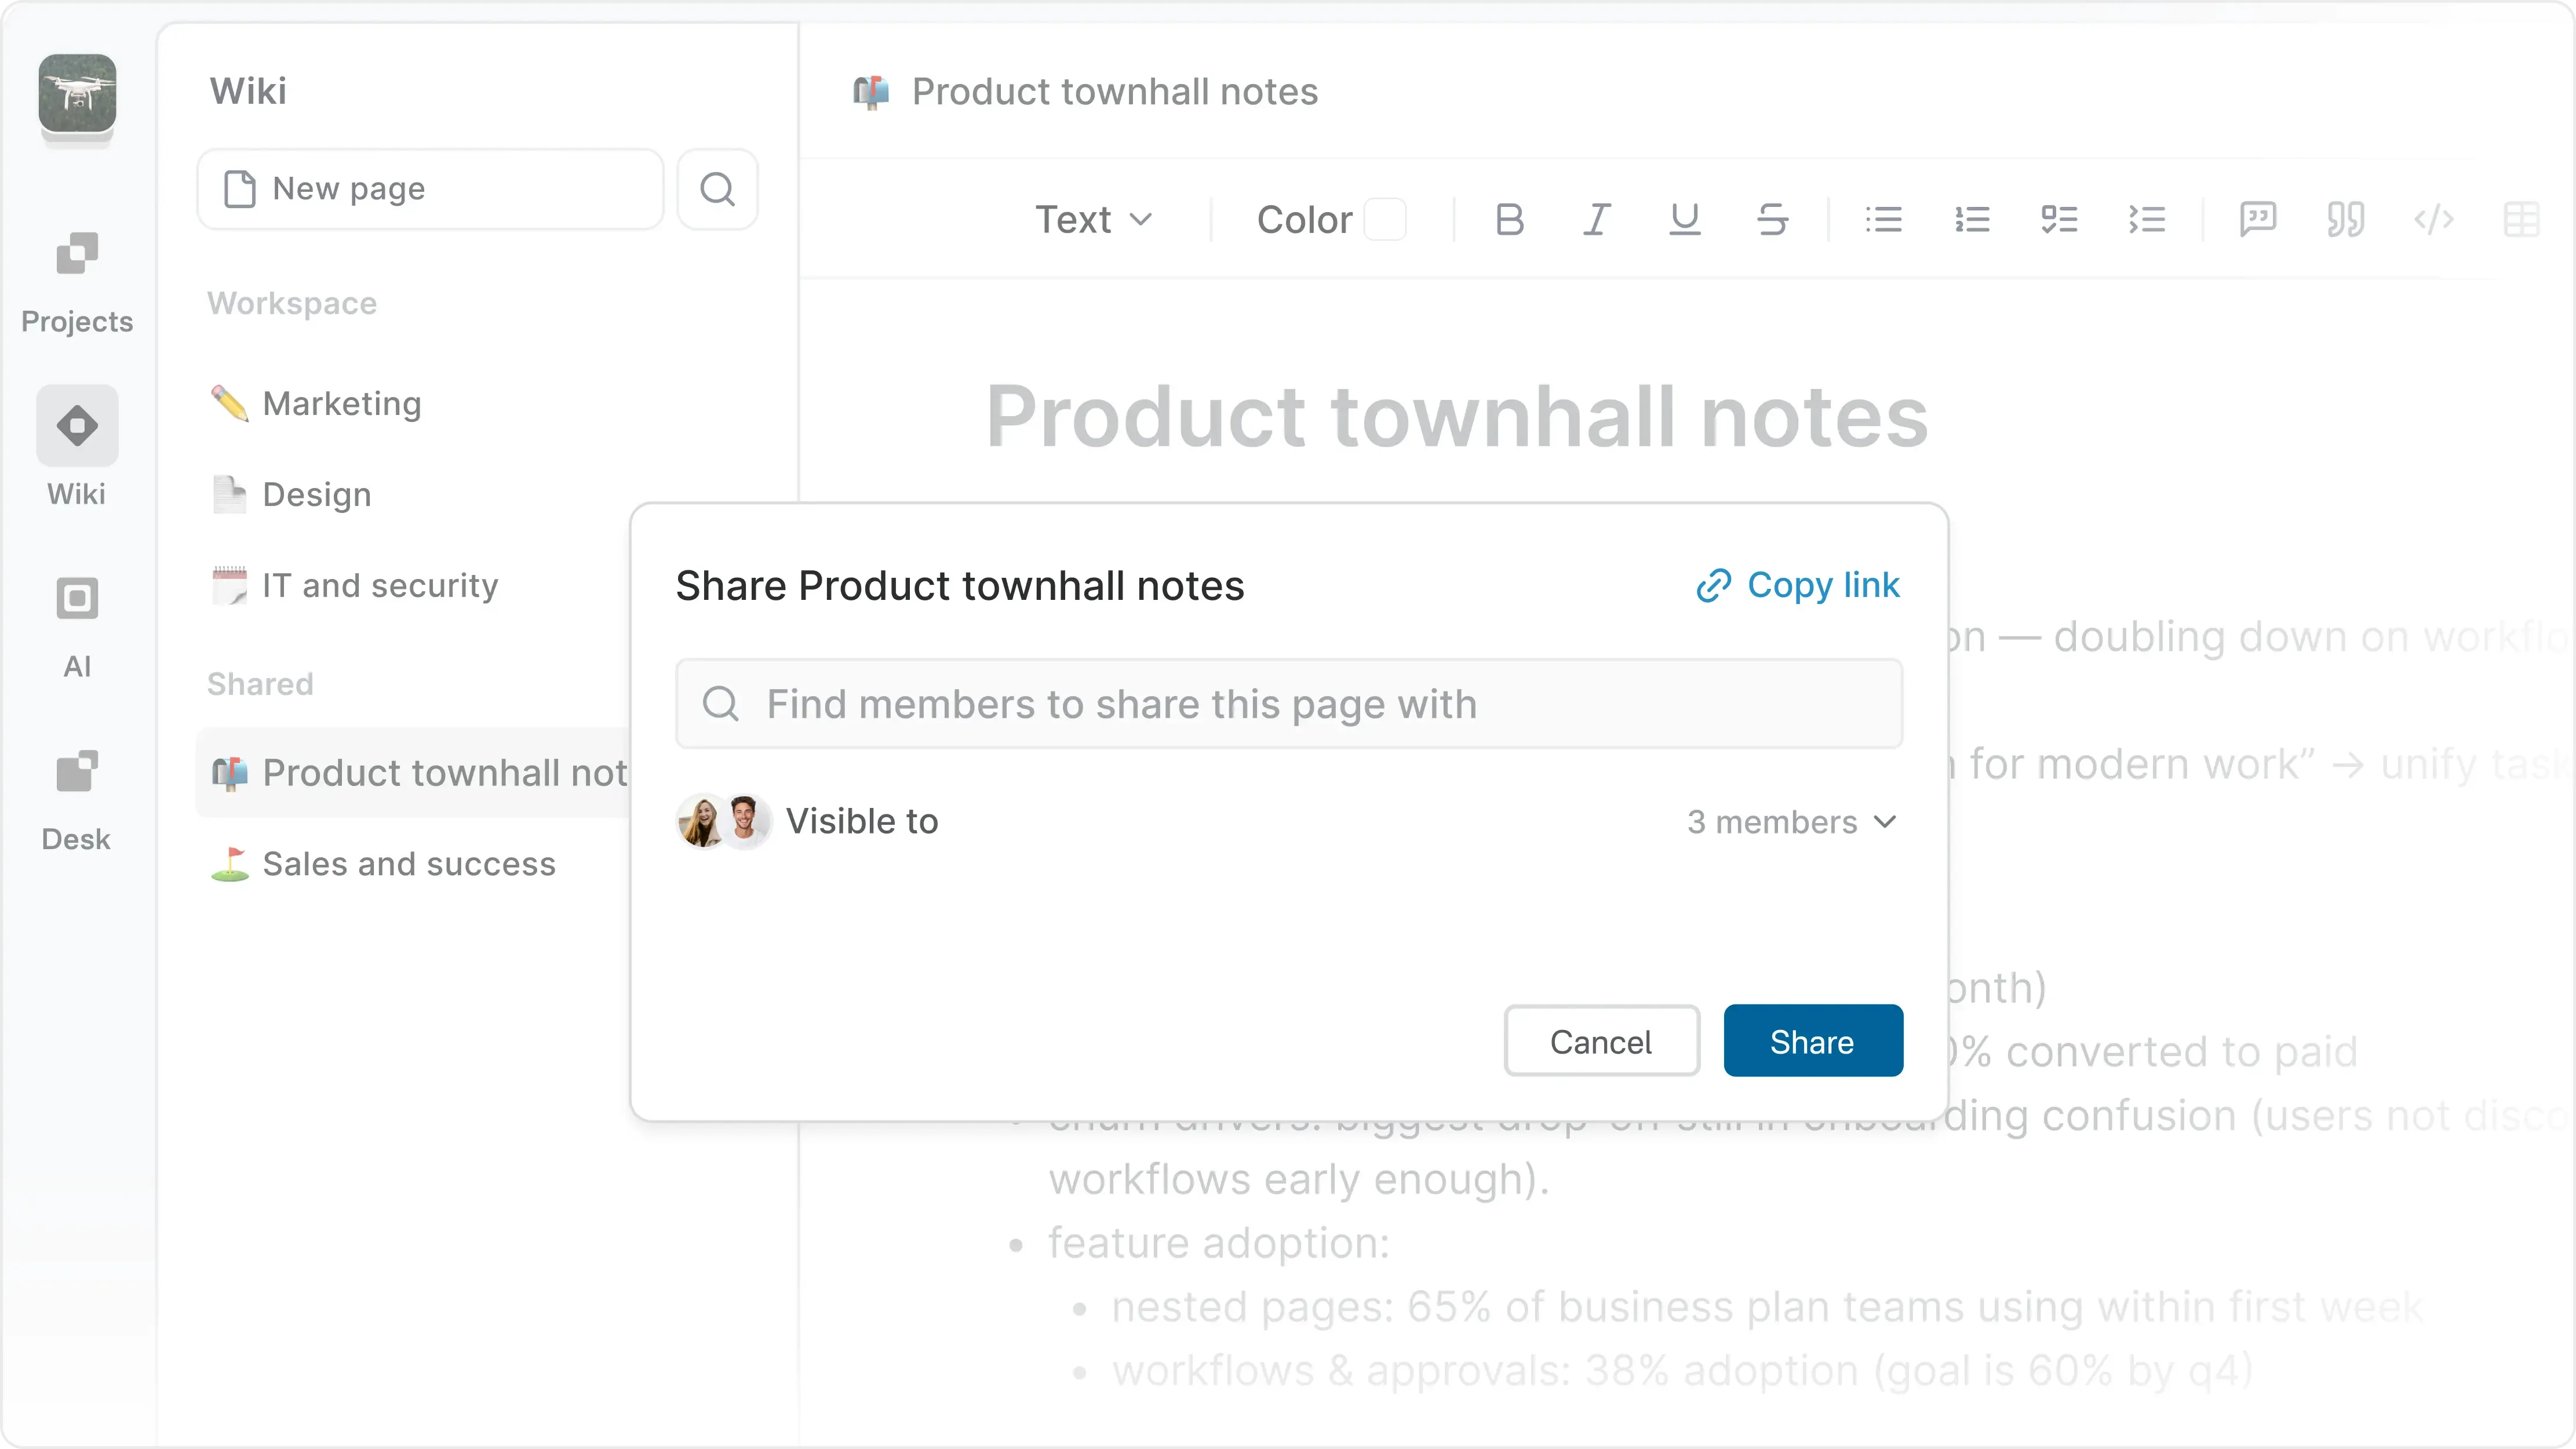This screenshot has width=2576, height=1449.
Task: Open the Color picker swatch
Action: point(1385,219)
